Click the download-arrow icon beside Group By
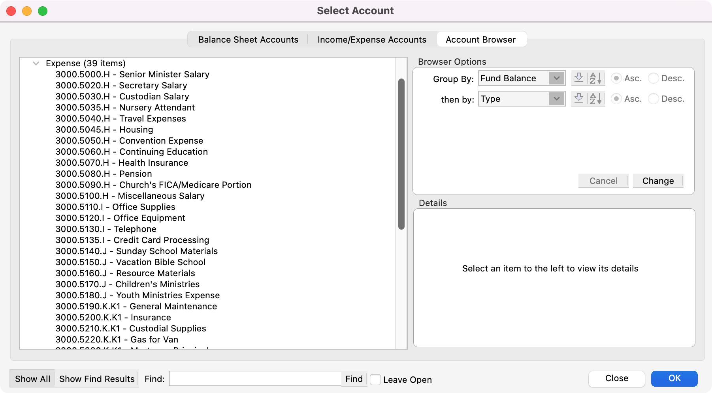Image resolution: width=712 pixels, height=393 pixels. 579,78
